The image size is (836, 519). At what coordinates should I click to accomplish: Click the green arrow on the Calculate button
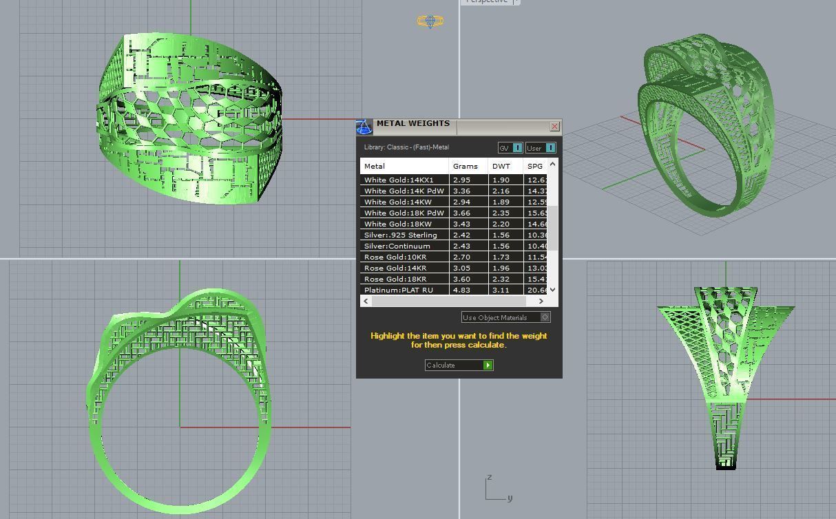(x=488, y=365)
